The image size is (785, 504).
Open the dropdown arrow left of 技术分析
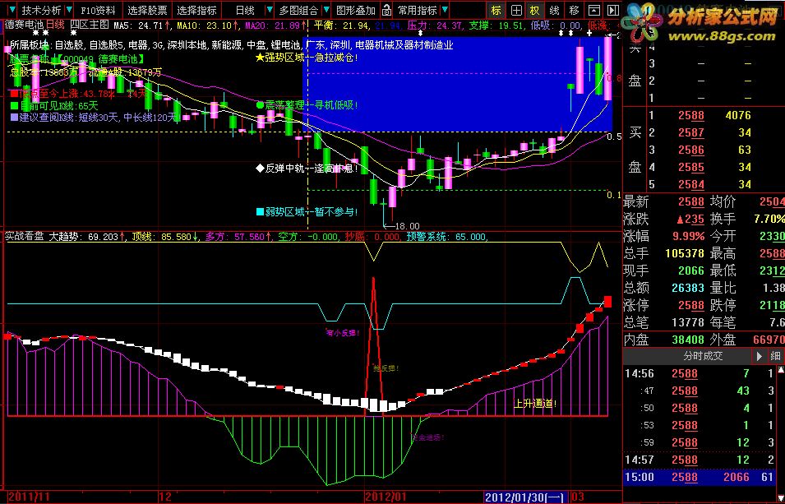(x=12, y=10)
